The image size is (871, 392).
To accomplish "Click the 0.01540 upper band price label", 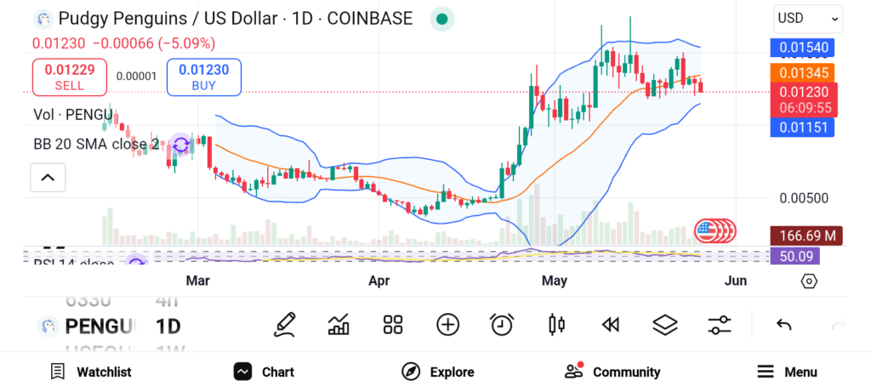I will [x=804, y=48].
